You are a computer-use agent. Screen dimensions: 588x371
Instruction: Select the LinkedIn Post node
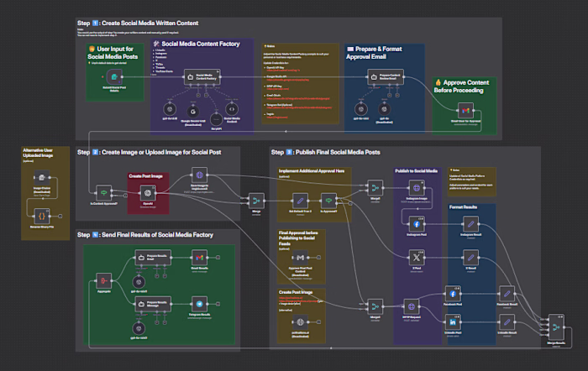pos(453,322)
